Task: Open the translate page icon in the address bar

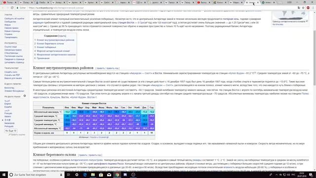Action: click(299, 8)
